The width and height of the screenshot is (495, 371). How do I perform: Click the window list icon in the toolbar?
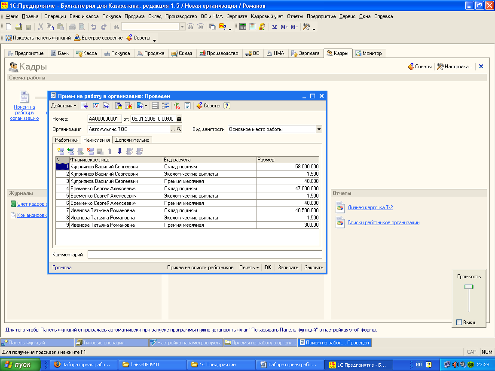pyautogui.click(x=213, y=27)
